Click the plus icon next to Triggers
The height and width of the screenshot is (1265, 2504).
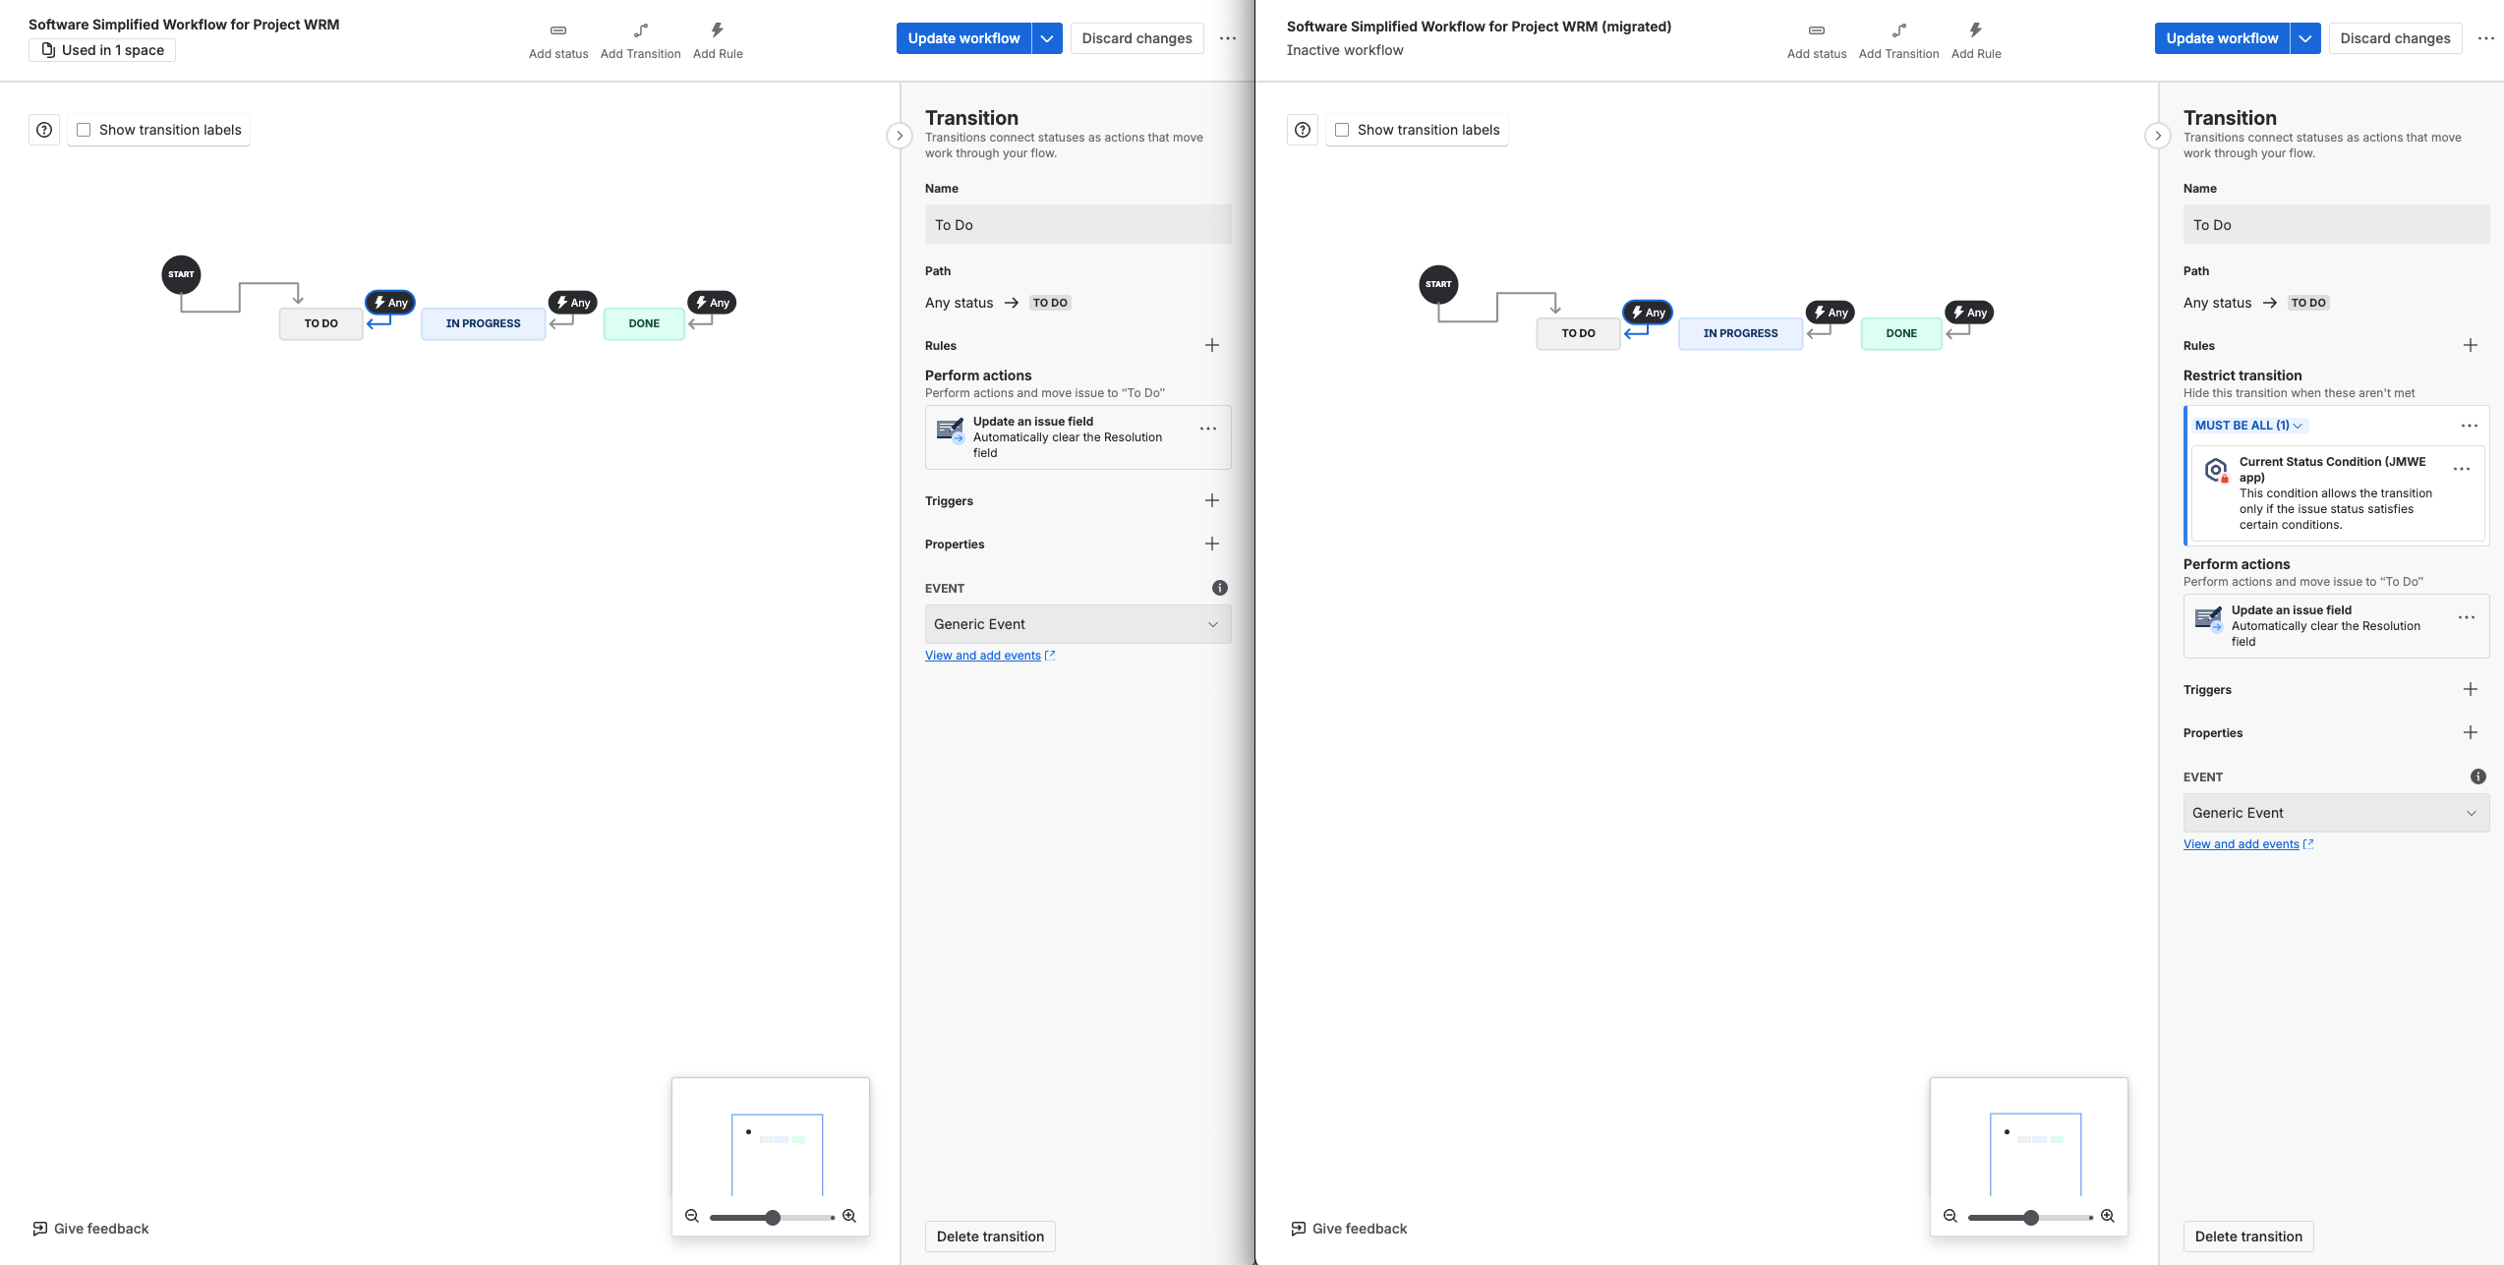point(1211,500)
